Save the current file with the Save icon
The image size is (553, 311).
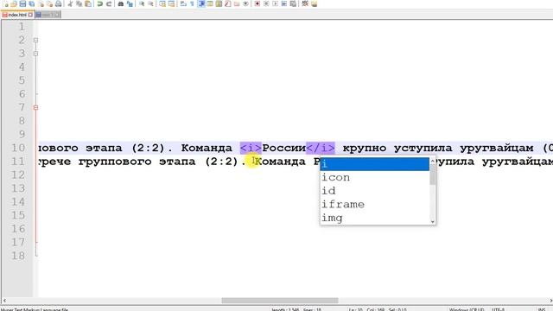22,3
